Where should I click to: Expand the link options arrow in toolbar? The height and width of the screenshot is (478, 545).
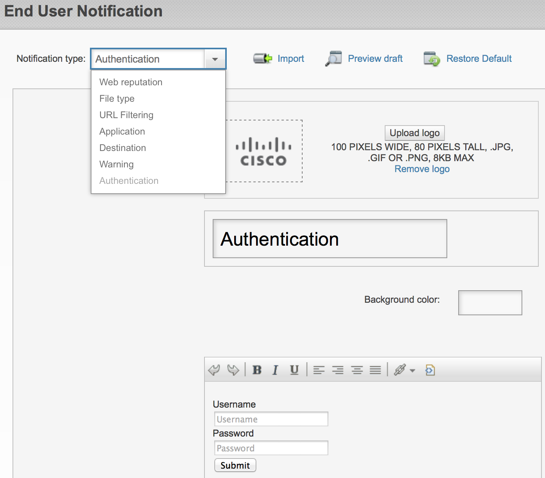tap(412, 370)
